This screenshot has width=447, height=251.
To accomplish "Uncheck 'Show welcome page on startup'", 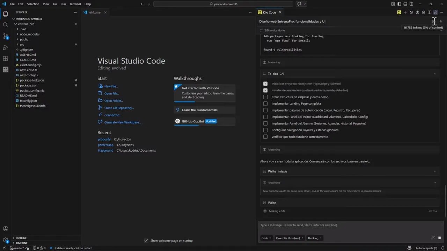I will (x=146, y=241).
